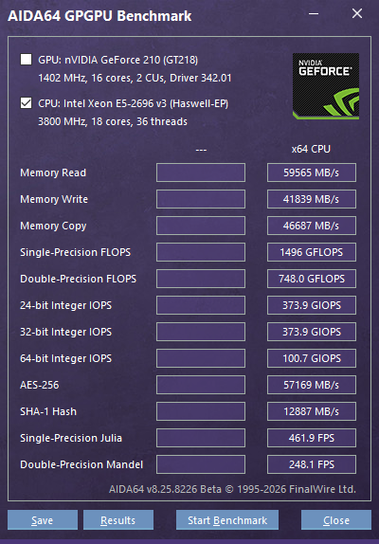Select the Single-Precision Julia 461.9 FPS result
The image size is (379, 544).
[x=312, y=438]
